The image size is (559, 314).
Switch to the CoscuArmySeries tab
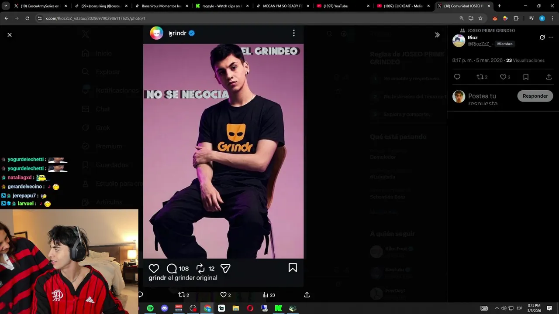(x=40, y=6)
